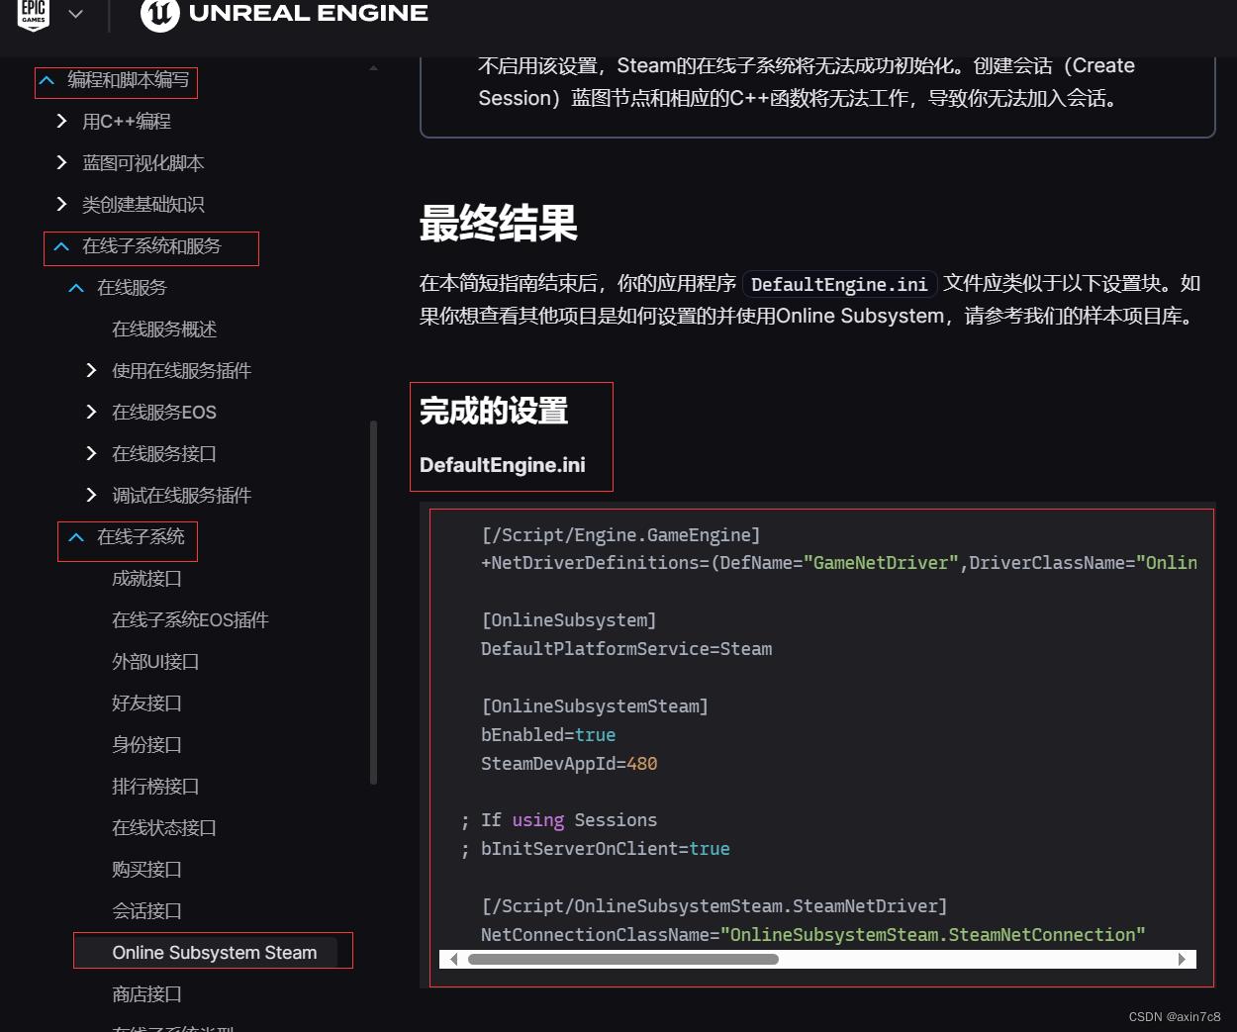
Task: Click the 完成的设置 heading
Action: (x=494, y=412)
